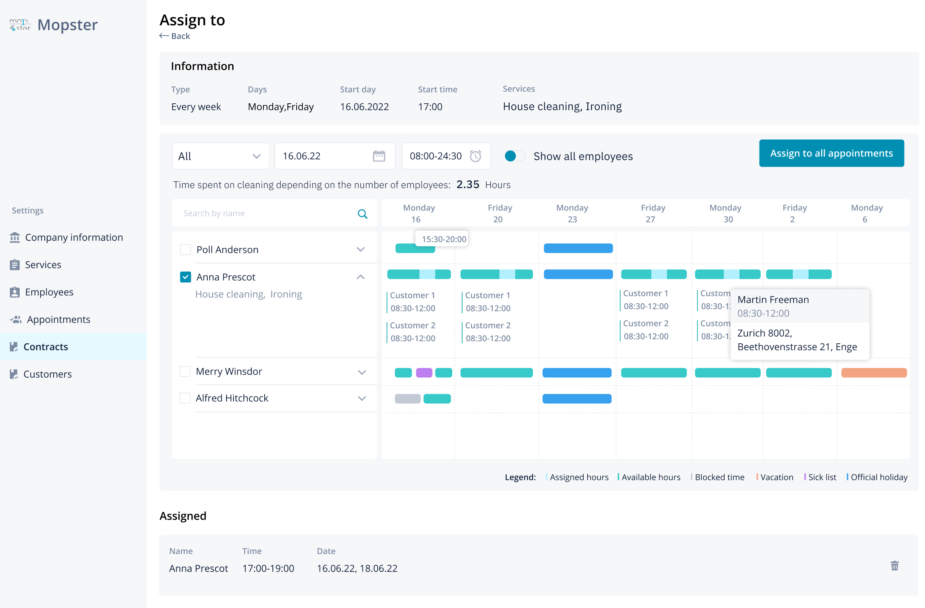Collapse Anna Prescot details chevron
This screenshot has width=925, height=608.
pyautogui.click(x=360, y=277)
